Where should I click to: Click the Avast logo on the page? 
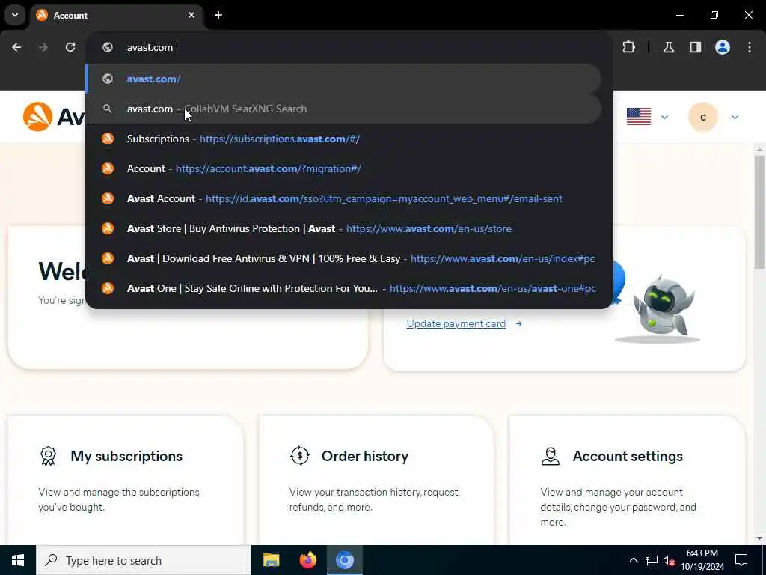click(54, 117)
